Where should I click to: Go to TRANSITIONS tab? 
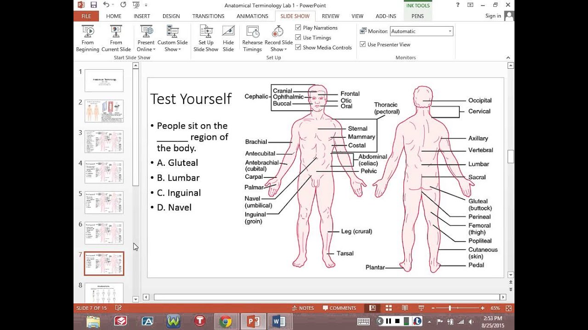[x=209, y=16]
